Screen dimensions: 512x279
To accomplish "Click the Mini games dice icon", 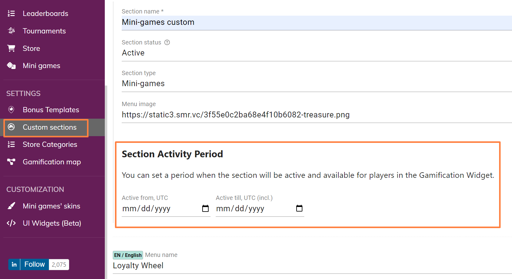I will 11,66.
